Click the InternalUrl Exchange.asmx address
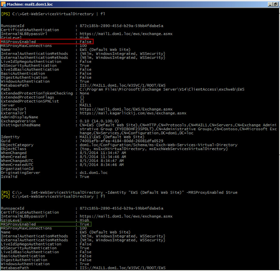This screenshot has width=280, height=271. point(126,109)
